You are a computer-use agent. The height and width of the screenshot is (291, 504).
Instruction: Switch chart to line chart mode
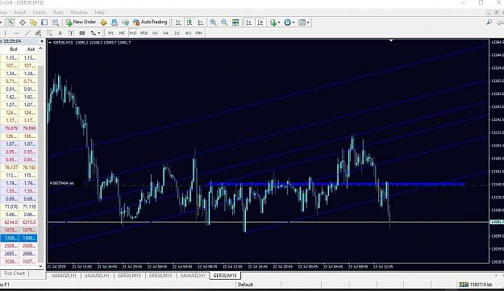(x=201, y=23)
